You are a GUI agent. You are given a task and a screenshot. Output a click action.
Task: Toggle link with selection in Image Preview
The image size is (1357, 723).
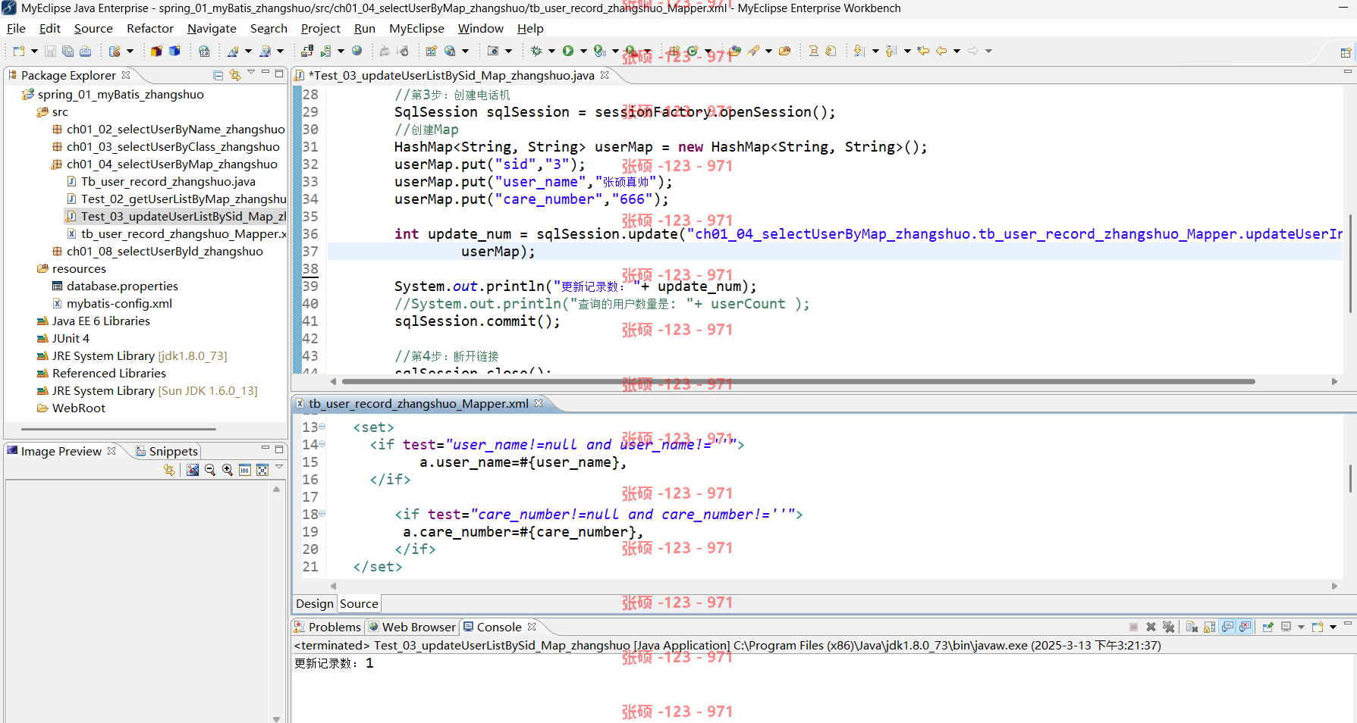[169, 471]
